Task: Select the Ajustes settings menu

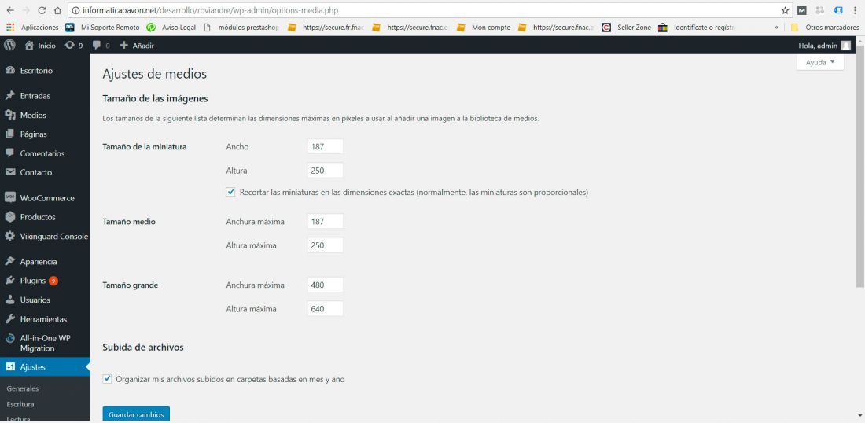Action: point(45,366)
